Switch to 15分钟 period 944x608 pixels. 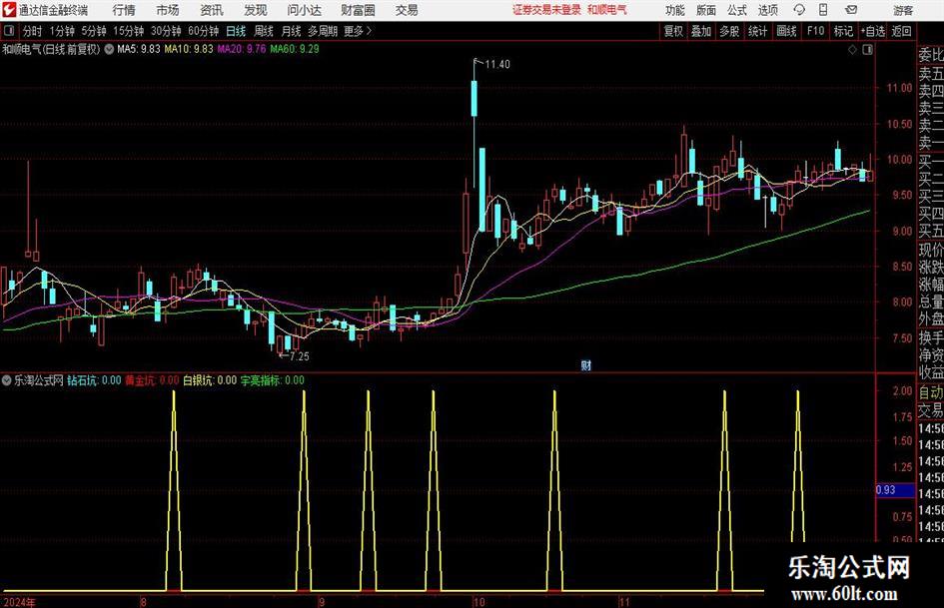click(x=129, y=31)
